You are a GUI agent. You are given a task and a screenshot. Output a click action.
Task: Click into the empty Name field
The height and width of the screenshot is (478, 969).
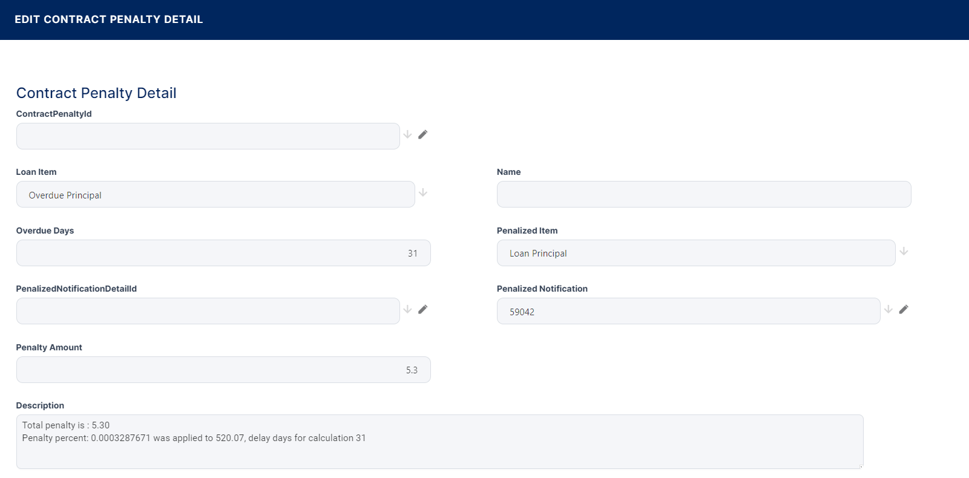(703, 195)
